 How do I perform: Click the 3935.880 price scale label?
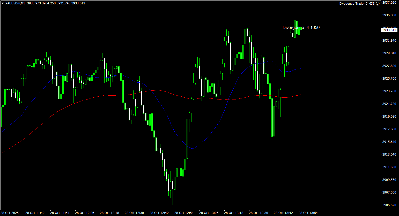pyautogui.click(x=389, y=15)
